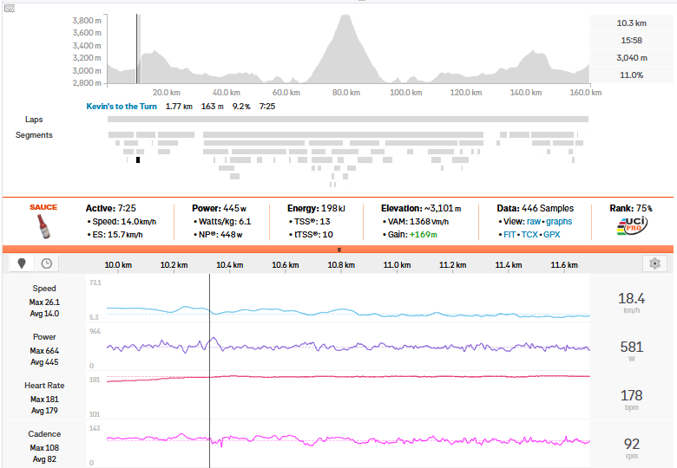Click the 3,040 m altitude readout
Screen dimensions: 677x468
[x=631, y=58]
